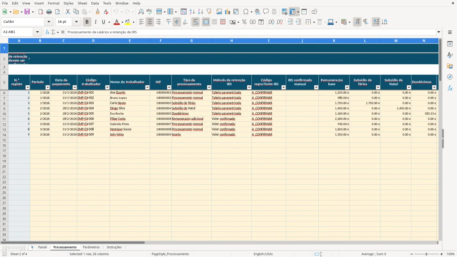Activate Clone Formatting paintbrush

[x=97, y=12]
